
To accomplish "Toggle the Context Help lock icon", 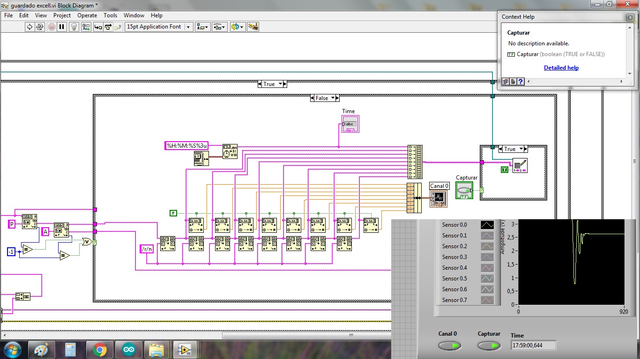I will (x=513, y=82).
